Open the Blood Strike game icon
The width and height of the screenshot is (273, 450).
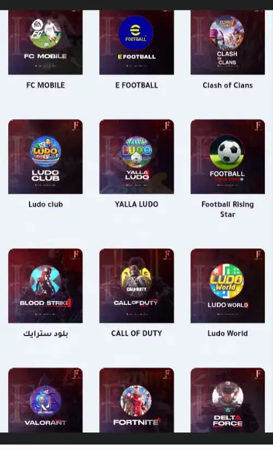45,282
